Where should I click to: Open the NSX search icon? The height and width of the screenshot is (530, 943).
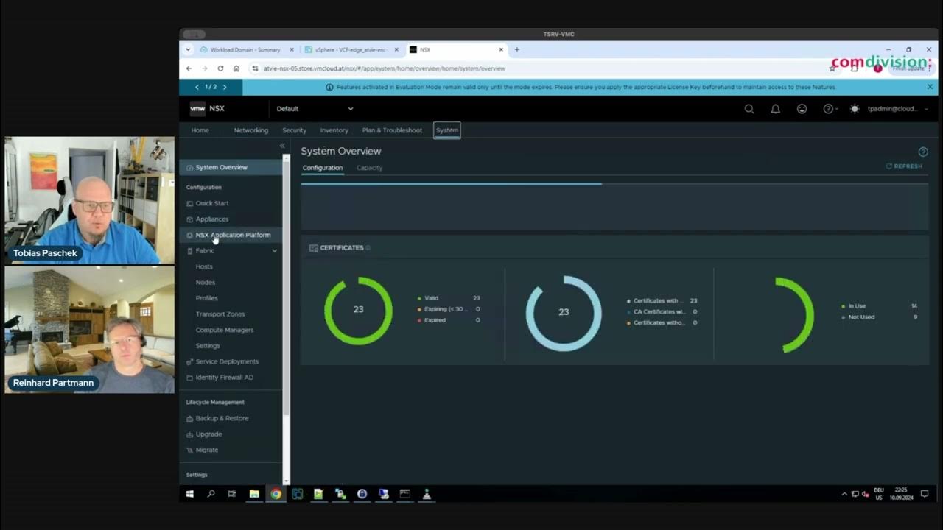pos(749,109)
